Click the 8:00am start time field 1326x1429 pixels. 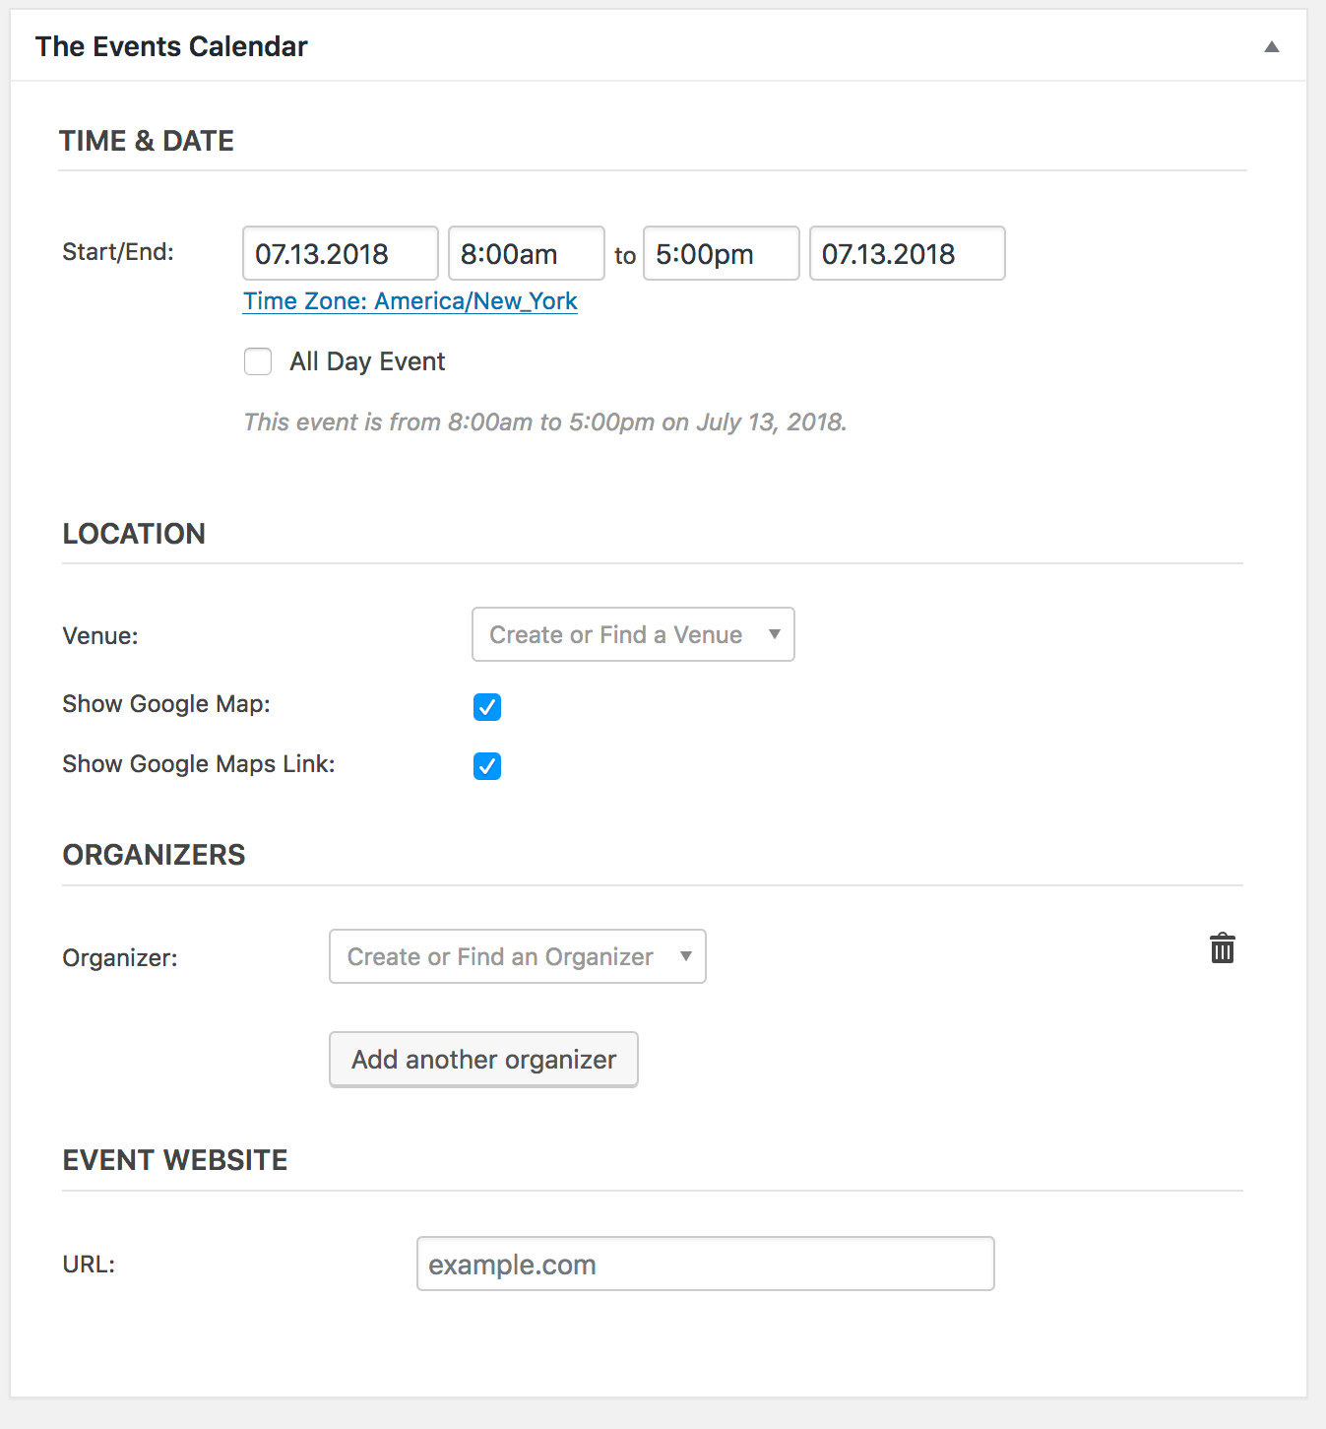[526, 254]
